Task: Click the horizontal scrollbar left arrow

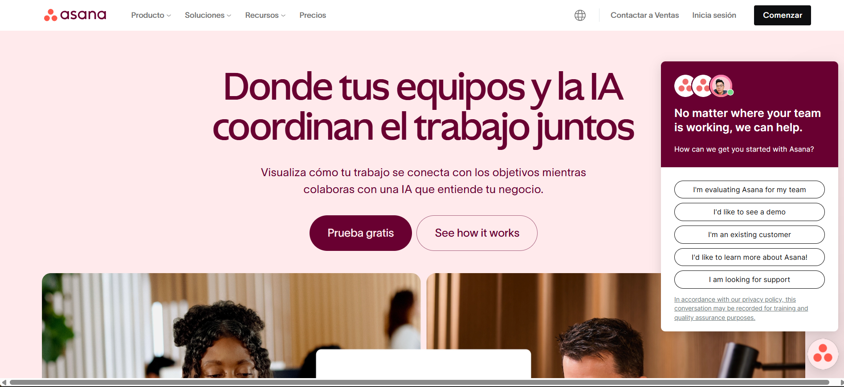Action: (4, 383)
